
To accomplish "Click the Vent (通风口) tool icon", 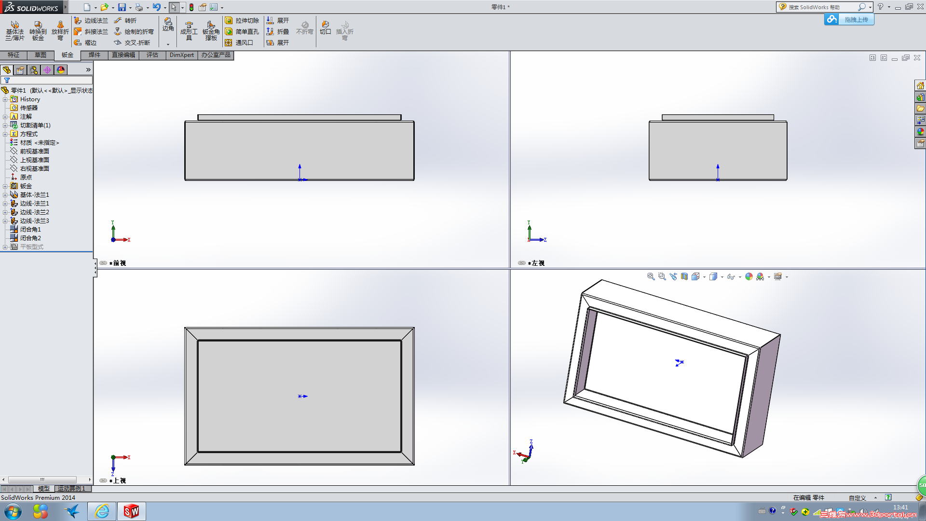I will (x=229, y=42).
